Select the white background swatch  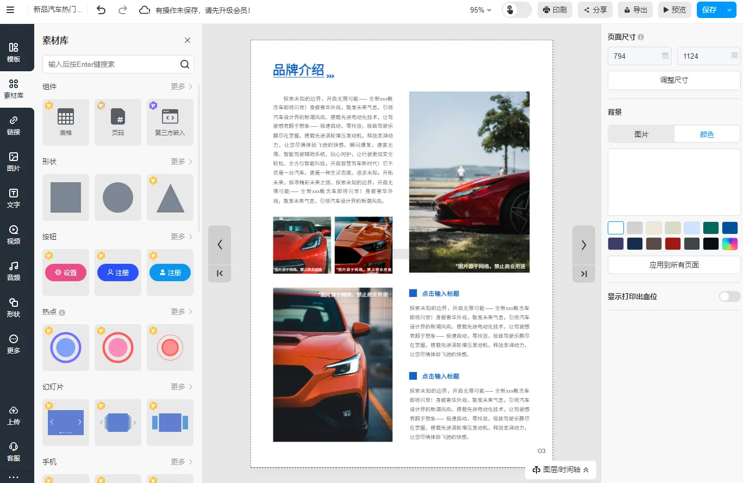[x=616, y=228]
